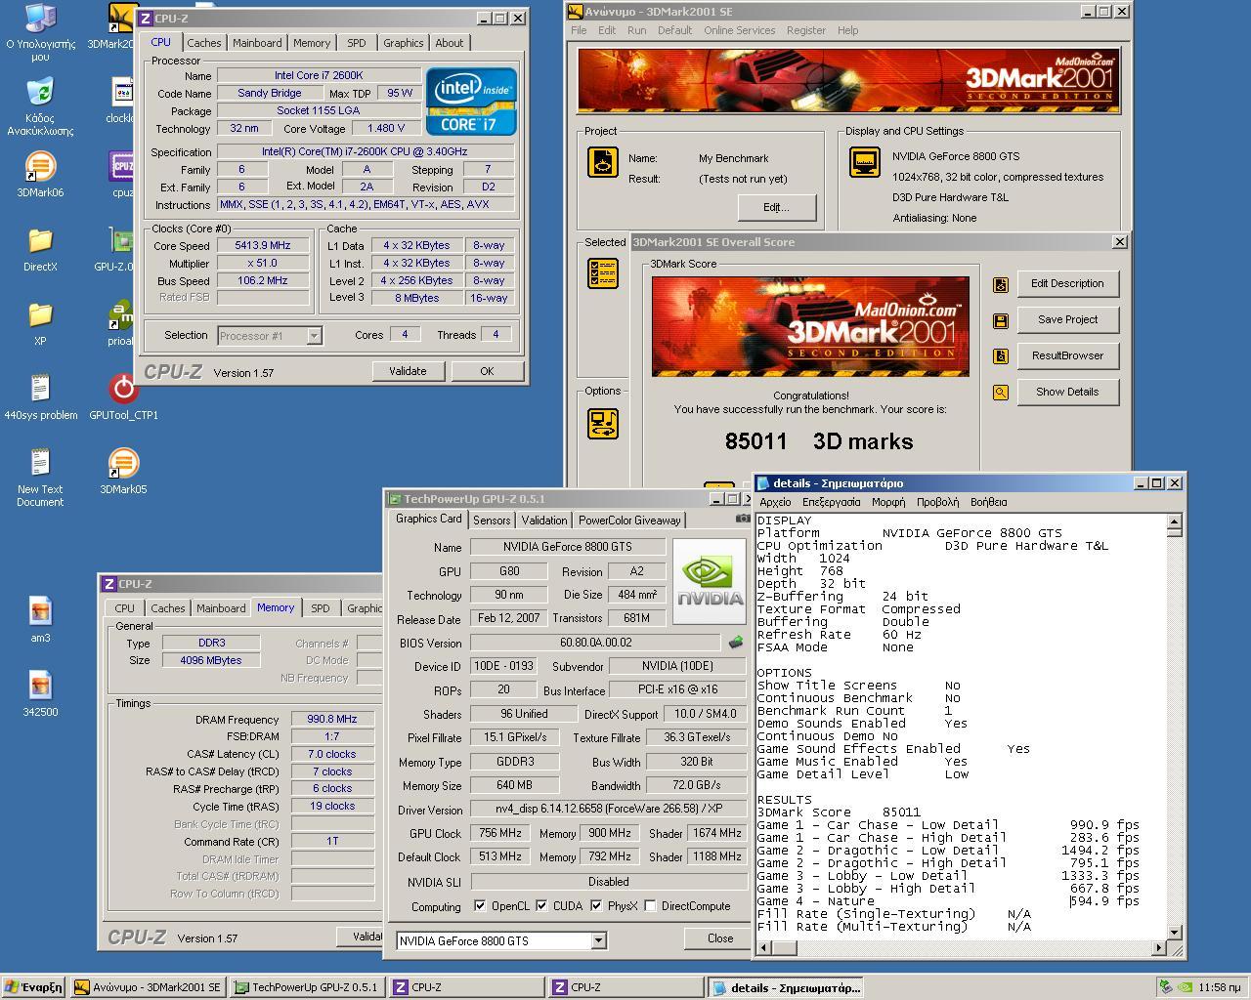Enable the DirectCompute checkbox in GPU-Z
This screenshot has height=1000, width=1251.
(x=650, y=906)
